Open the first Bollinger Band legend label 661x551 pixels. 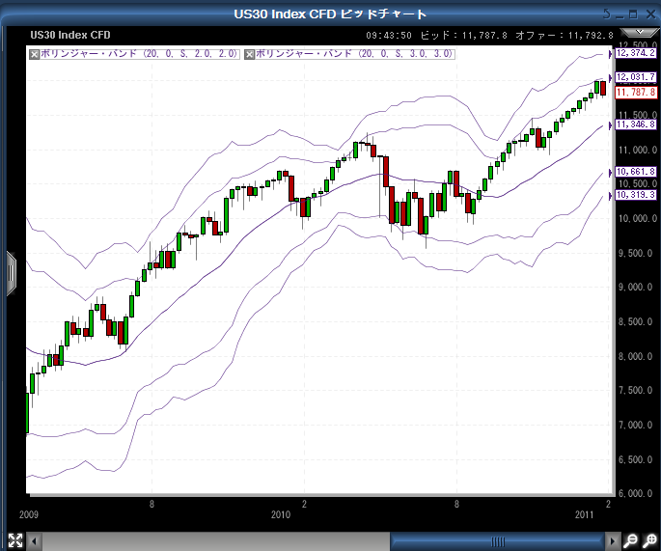(139, 54)
